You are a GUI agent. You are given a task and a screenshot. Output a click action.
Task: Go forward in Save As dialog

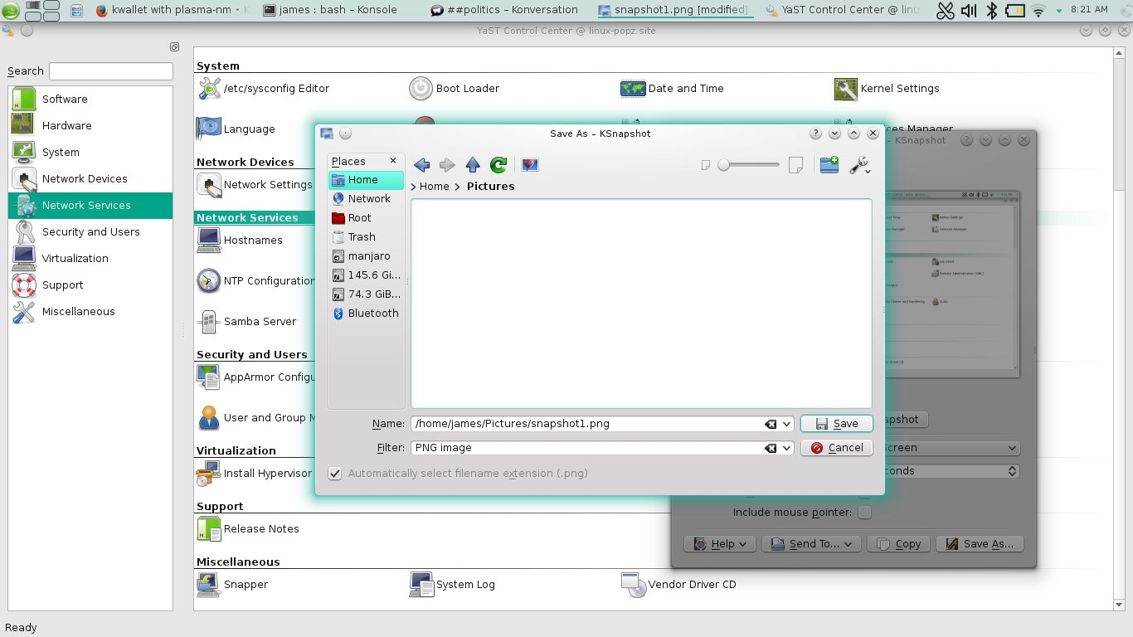click(x=447, y=165)
